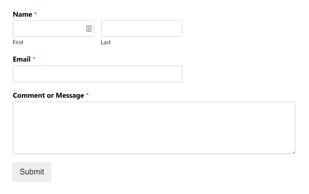This screenshot has width=309, height=194.
Task: Place cursor in the required Email box
Action: pos(97,74)
